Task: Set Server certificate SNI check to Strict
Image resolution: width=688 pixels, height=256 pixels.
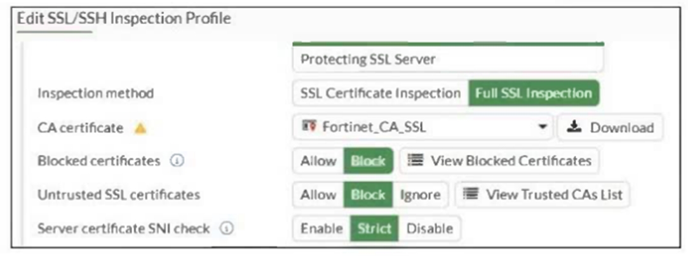Action: point(374,228)
